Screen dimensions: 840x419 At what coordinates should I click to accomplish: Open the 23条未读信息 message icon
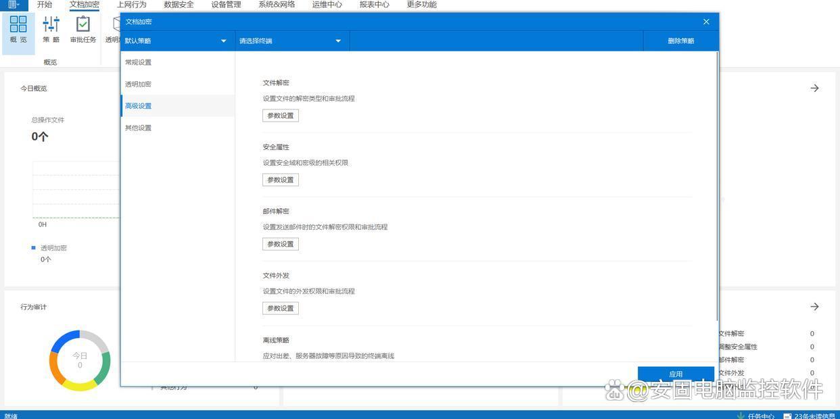click(787, 416)
